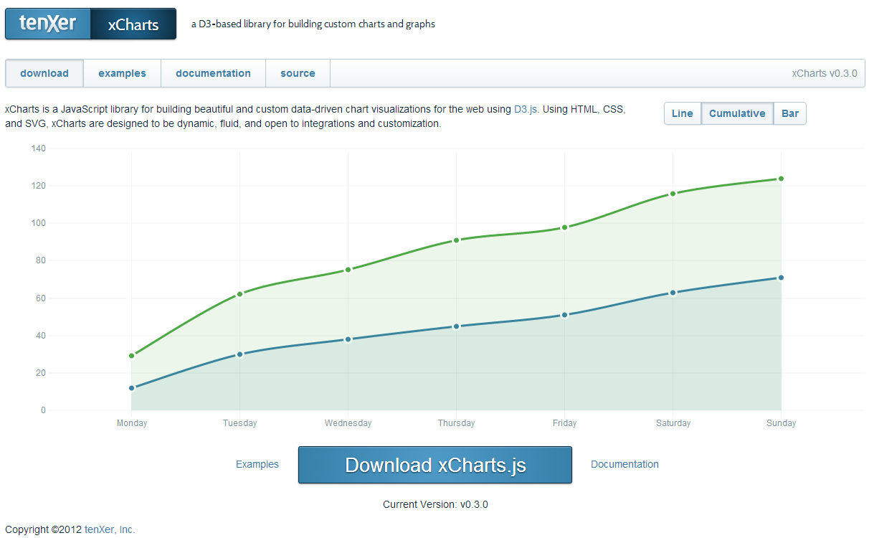Click the blue data point for Wednesday
The height and width of the screenshot is (538, 869).
pos(348,339)
